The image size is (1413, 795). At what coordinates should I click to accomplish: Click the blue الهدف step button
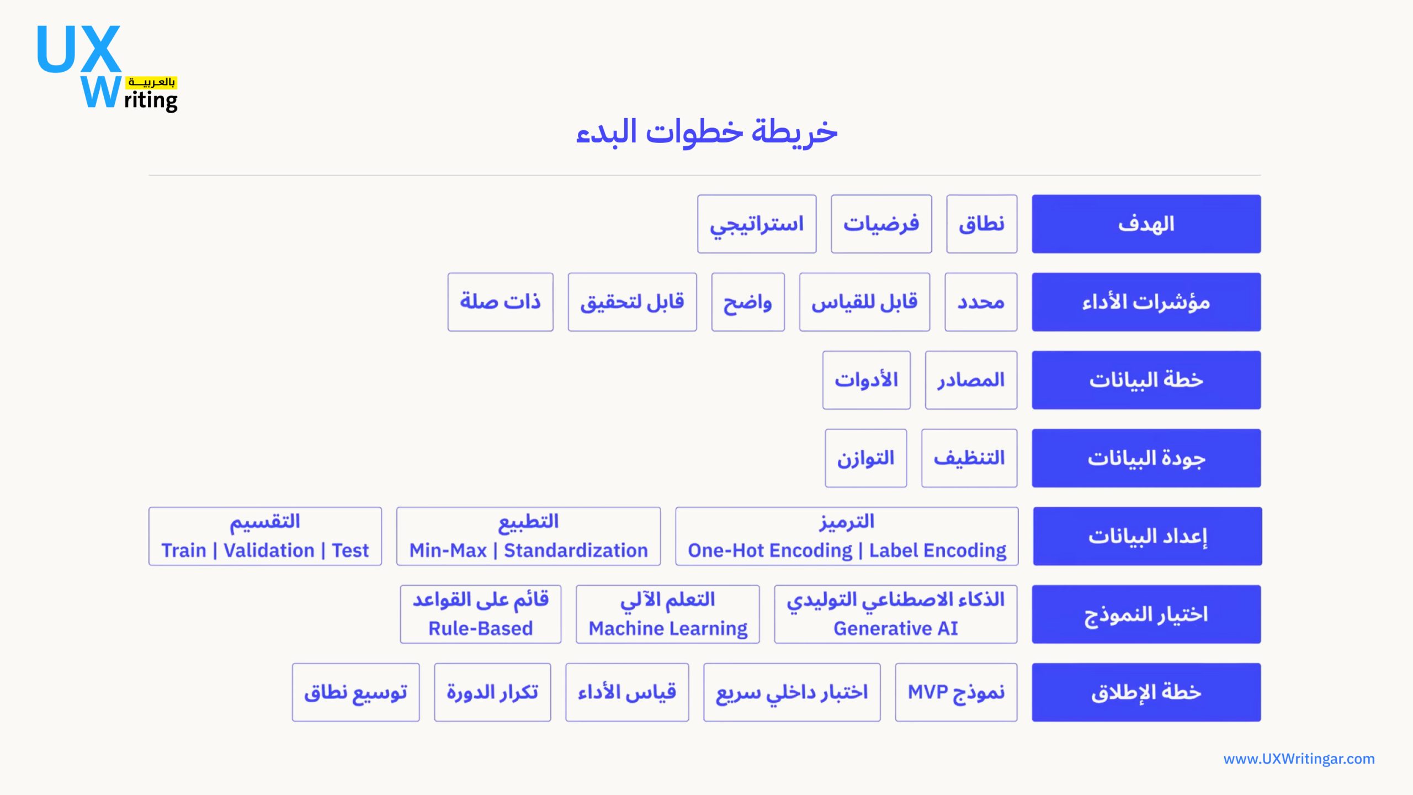1146,224
